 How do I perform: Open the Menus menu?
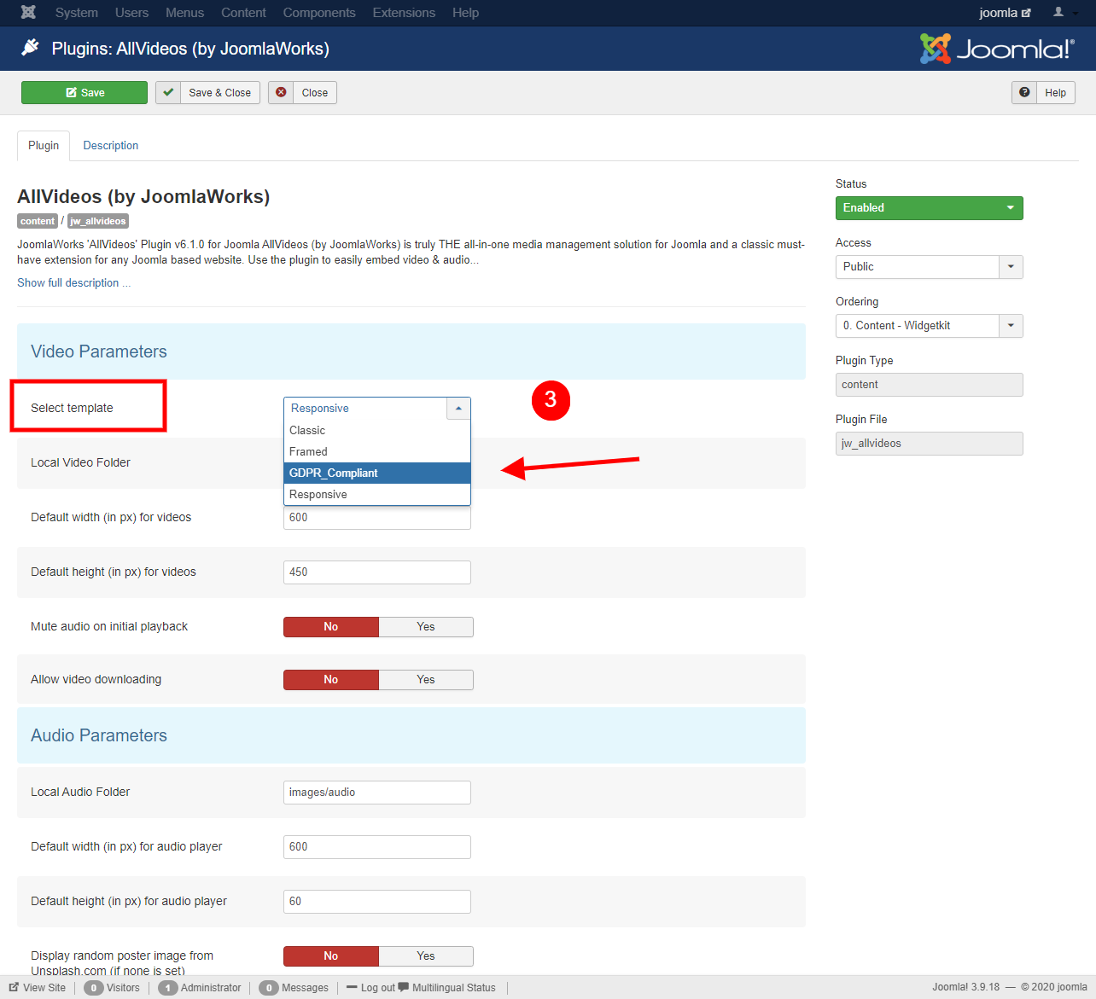(184, 13)
